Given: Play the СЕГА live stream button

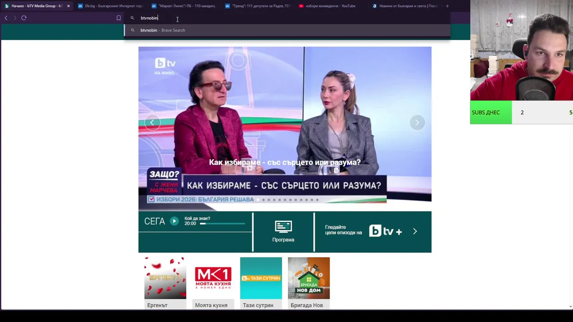Looking at the screenshot, I should (174, 221).
